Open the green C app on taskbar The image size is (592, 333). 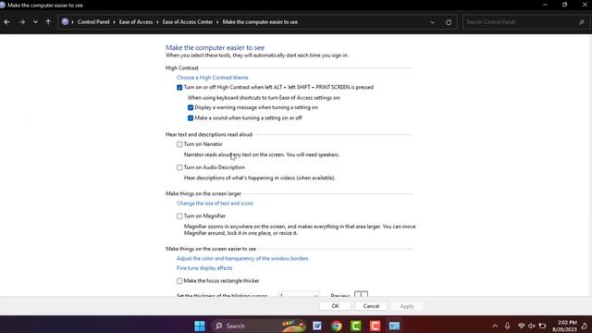pyautogui.click(x=355, y=326)
